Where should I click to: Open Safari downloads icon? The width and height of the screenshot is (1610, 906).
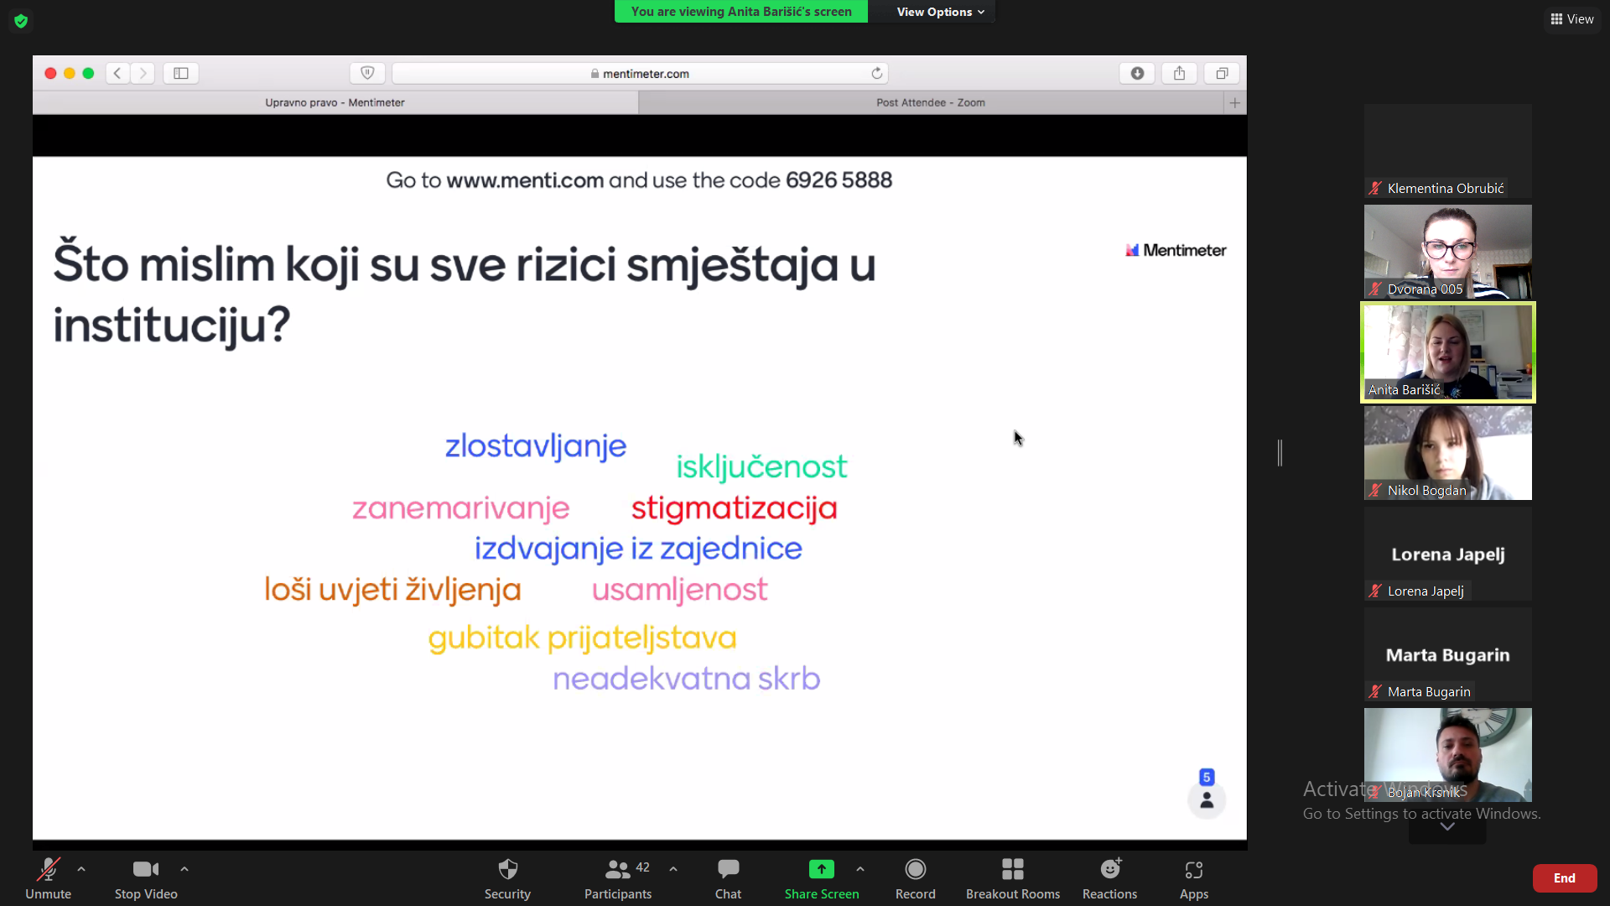[x=1137, y=74]
